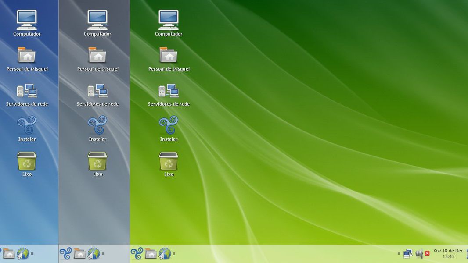Click panel handle beside blue panel browser icon

point(32,253)
